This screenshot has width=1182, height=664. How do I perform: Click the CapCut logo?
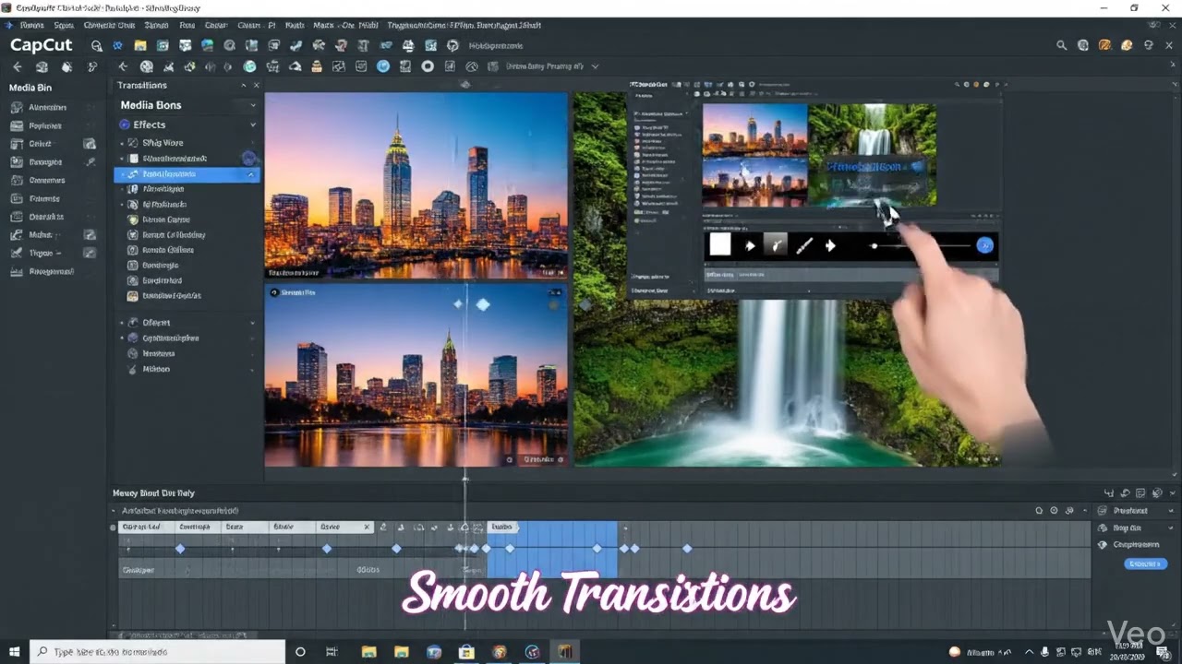(x=41, y=45)
